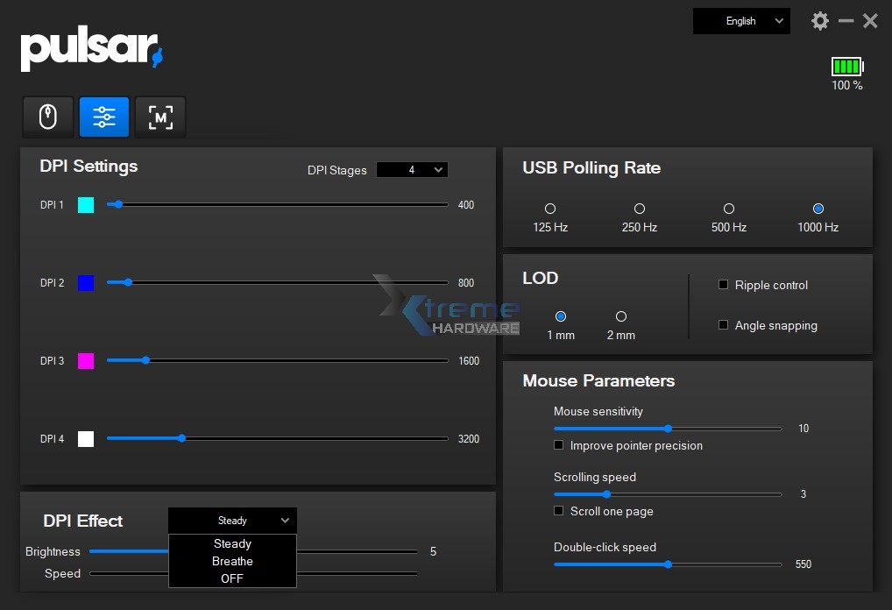
Task: Click the DPI 3 magenta color swatch
Action: coord(85,361)
